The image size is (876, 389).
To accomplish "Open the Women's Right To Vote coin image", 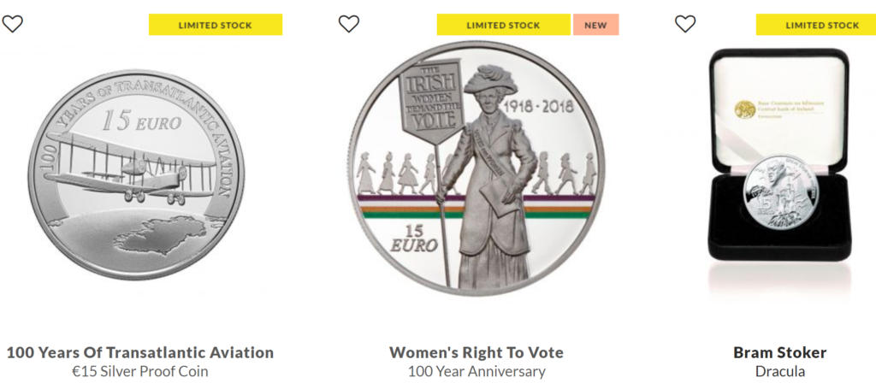I will [476, 175].
